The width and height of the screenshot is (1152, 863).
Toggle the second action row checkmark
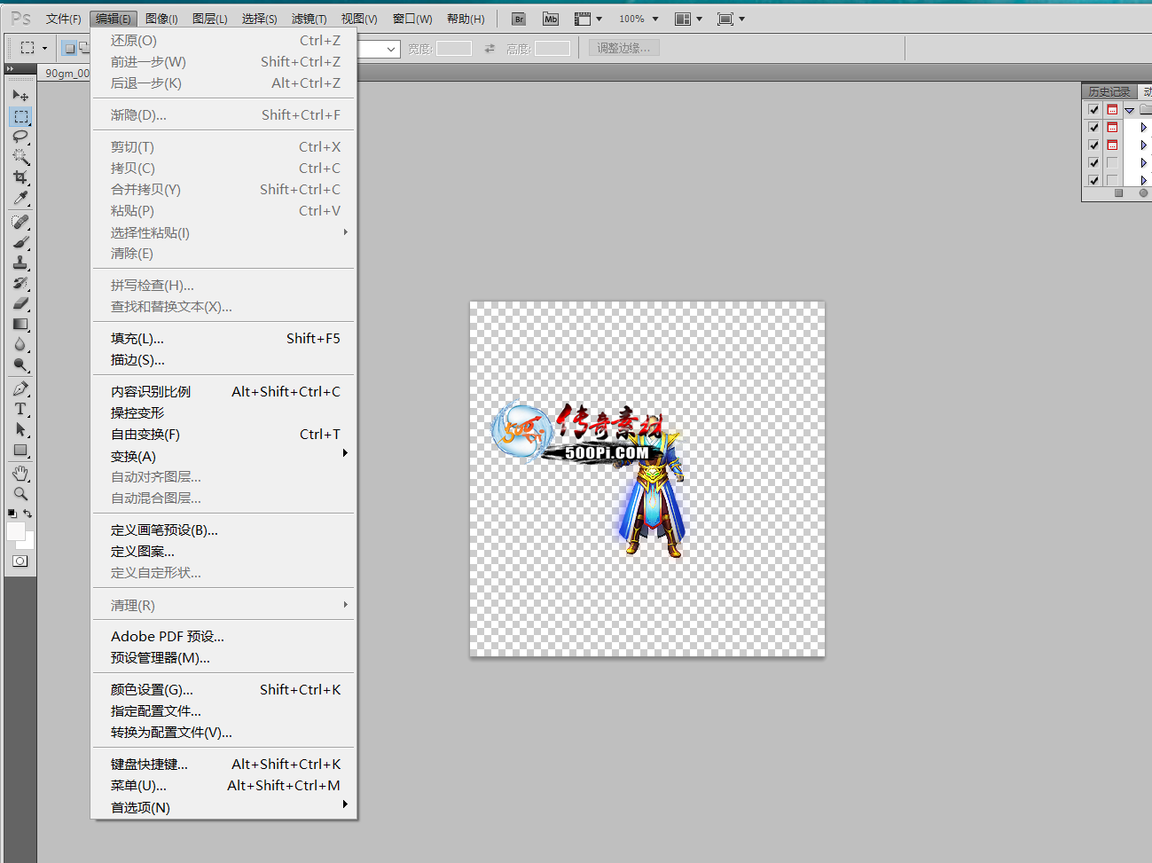[1093, 128]
